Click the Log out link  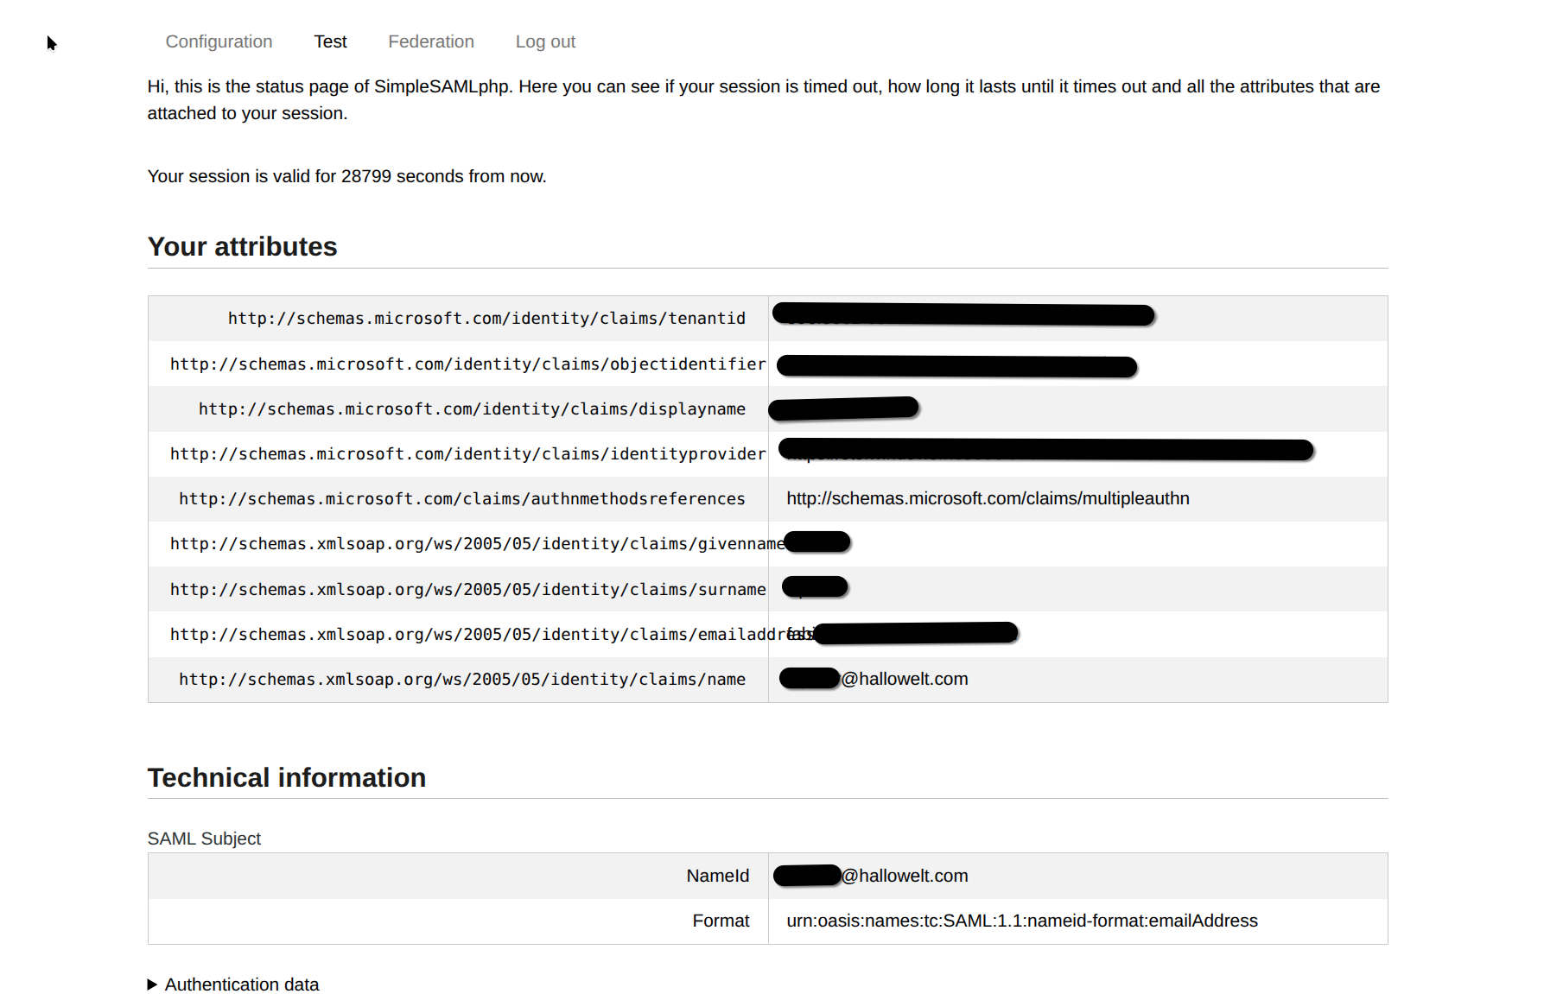tap(545, 41)
